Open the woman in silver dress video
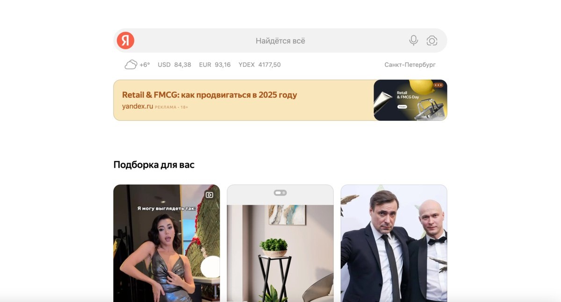 point(166,243)
